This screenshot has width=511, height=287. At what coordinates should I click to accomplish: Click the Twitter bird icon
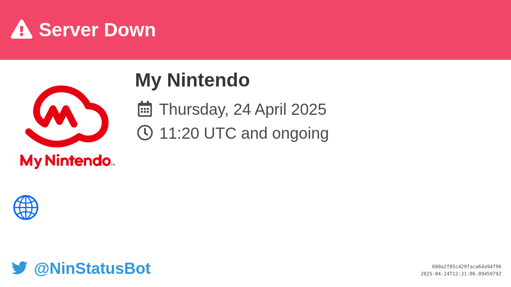click(x=20, y=268)
